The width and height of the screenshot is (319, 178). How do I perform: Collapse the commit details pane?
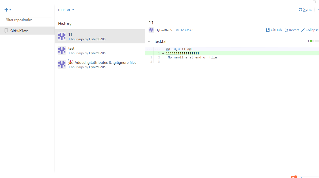click(310, 30)
